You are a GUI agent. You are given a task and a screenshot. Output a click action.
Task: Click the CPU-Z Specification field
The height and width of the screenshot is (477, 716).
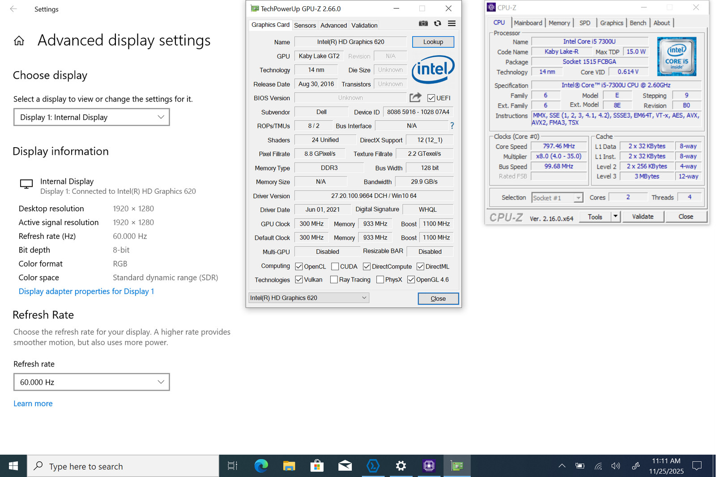[x=616, y=85]
